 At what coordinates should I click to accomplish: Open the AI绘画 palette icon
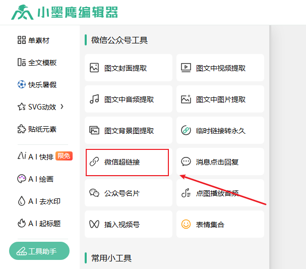click(22, 179)
